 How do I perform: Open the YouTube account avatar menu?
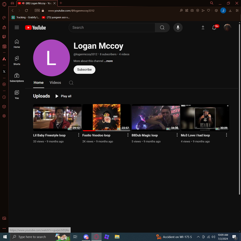pos(228,27)
